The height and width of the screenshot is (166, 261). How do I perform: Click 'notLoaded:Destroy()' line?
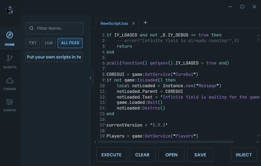coord(141,108)
